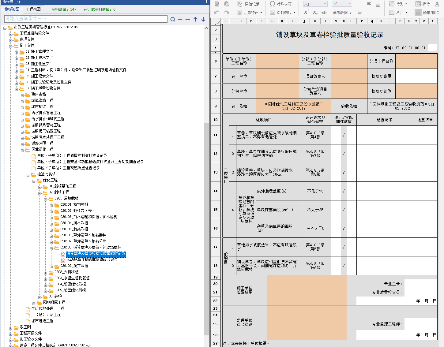Click the up arrow navigation icon
This screenshot has width=444, height=347.
pyautogui.click(x=195, y=19)
